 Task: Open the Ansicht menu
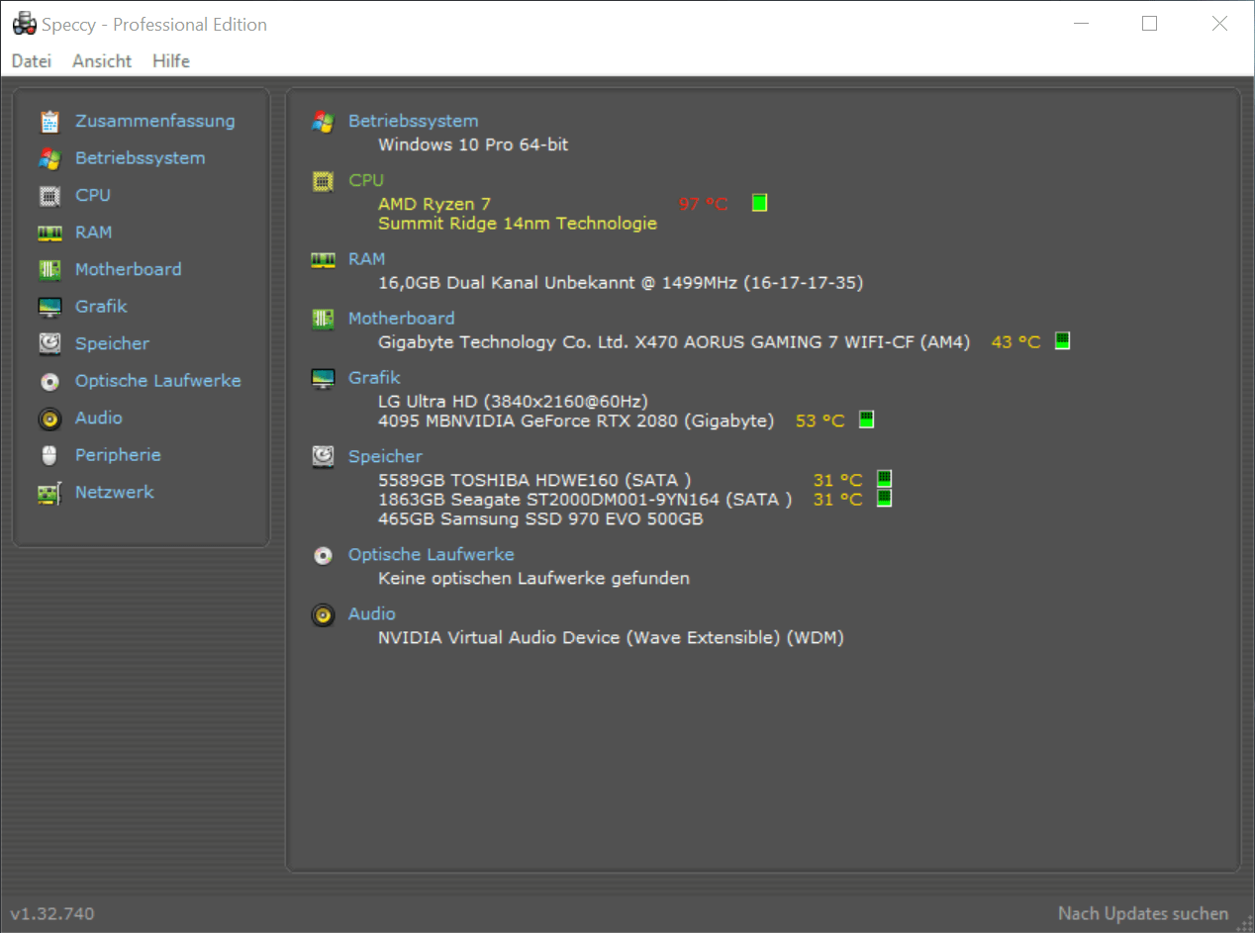[x=102, y=60]
